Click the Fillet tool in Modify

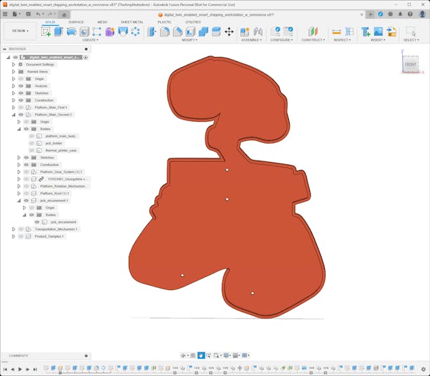(x=165, y=32)
